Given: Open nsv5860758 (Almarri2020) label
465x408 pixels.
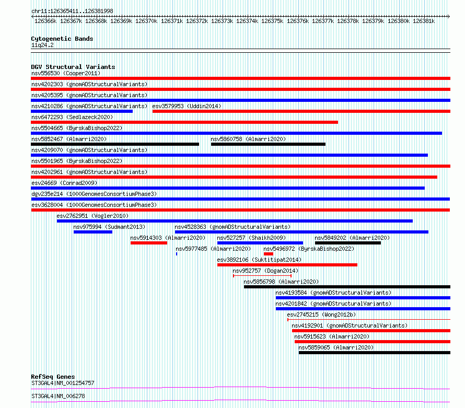Looking at the screenshot, I should pyautogui.click(x=248, y=139).
